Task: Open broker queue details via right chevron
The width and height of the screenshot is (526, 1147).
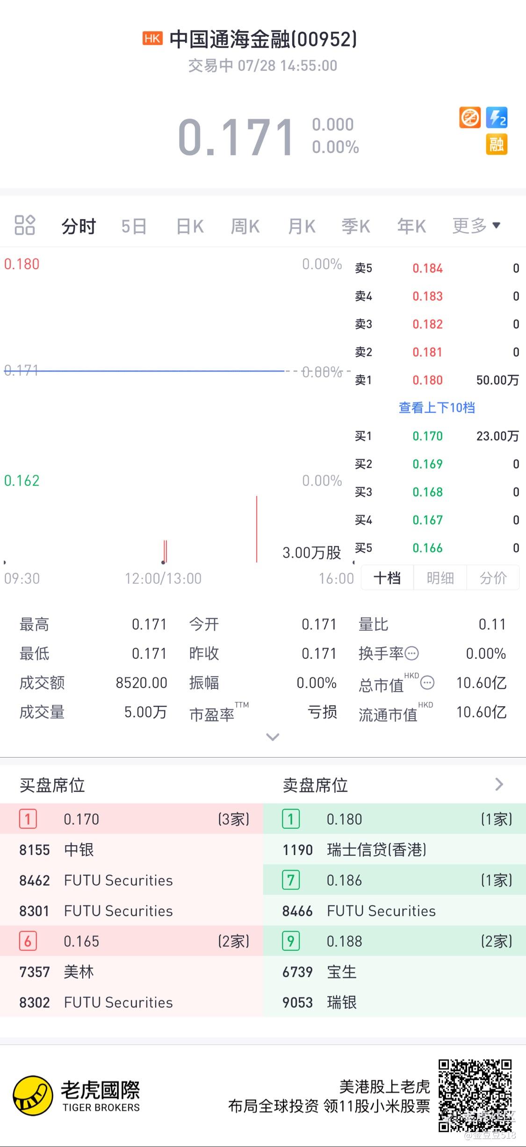Action: point(499,784)
